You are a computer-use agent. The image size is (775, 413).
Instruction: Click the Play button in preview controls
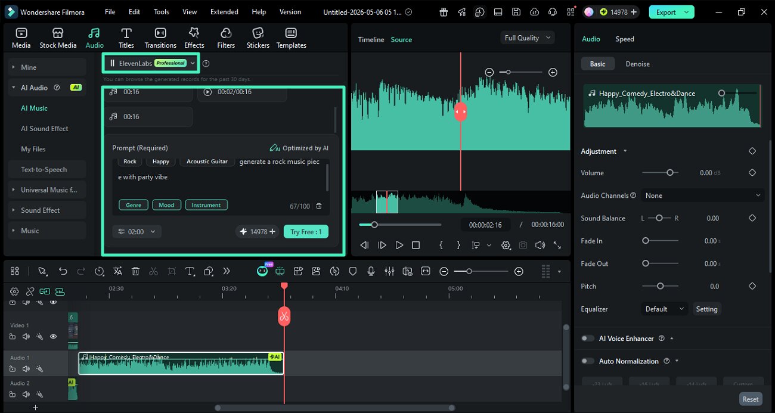[399, 245]
